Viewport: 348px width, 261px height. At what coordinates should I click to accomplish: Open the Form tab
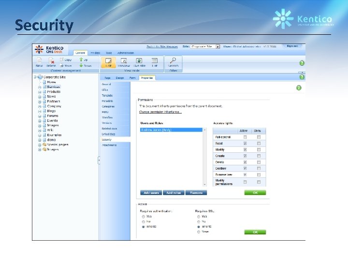[x=132, y=78]
